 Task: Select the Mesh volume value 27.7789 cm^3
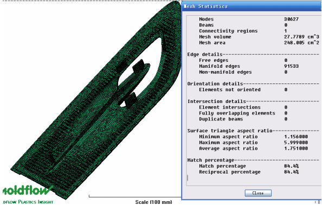click(x=301, y=37)
